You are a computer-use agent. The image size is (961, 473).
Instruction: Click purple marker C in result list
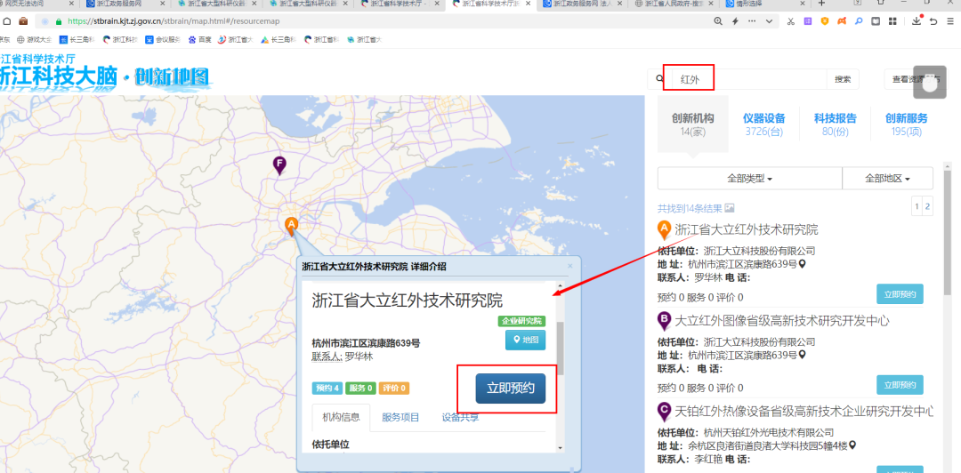coord(664,411)
